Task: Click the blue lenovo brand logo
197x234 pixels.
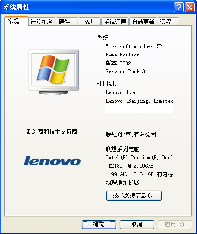Action: click(x=53, y=161)
